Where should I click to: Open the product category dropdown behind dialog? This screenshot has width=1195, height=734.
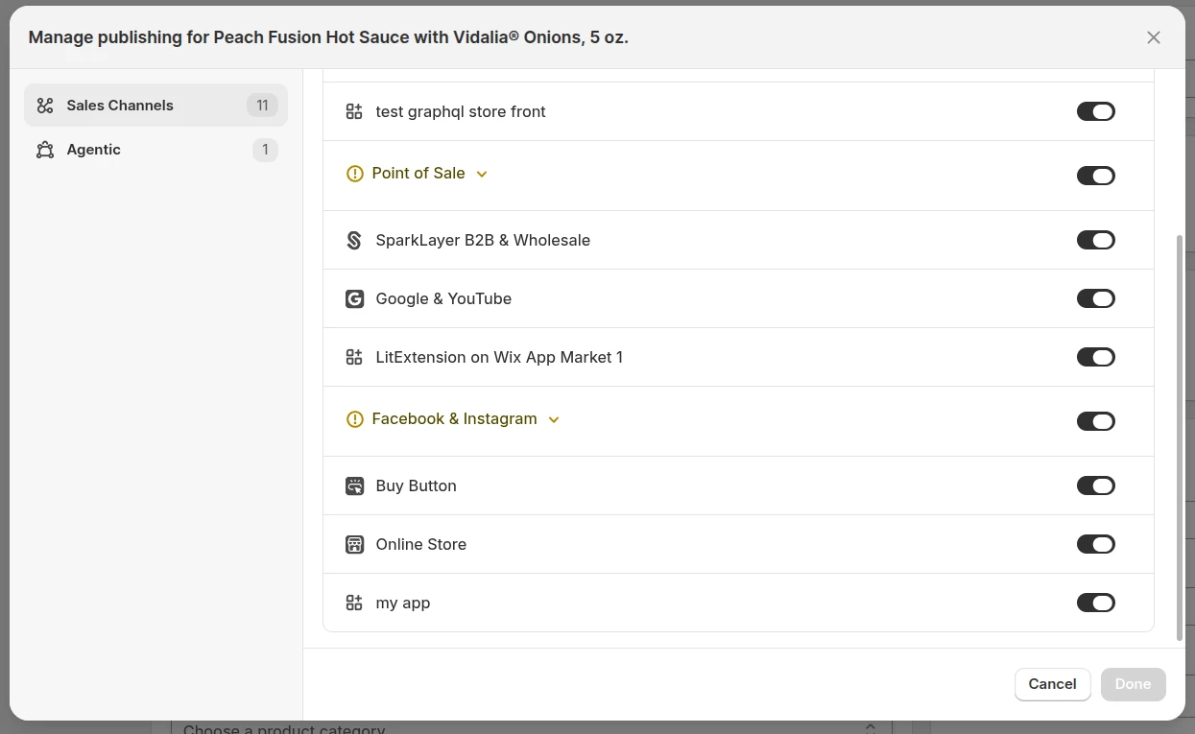tap(532, 728)
